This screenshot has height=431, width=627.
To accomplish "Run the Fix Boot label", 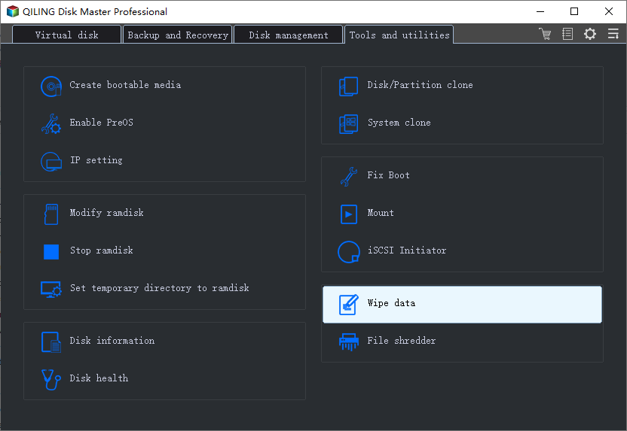I will (388, 175).
